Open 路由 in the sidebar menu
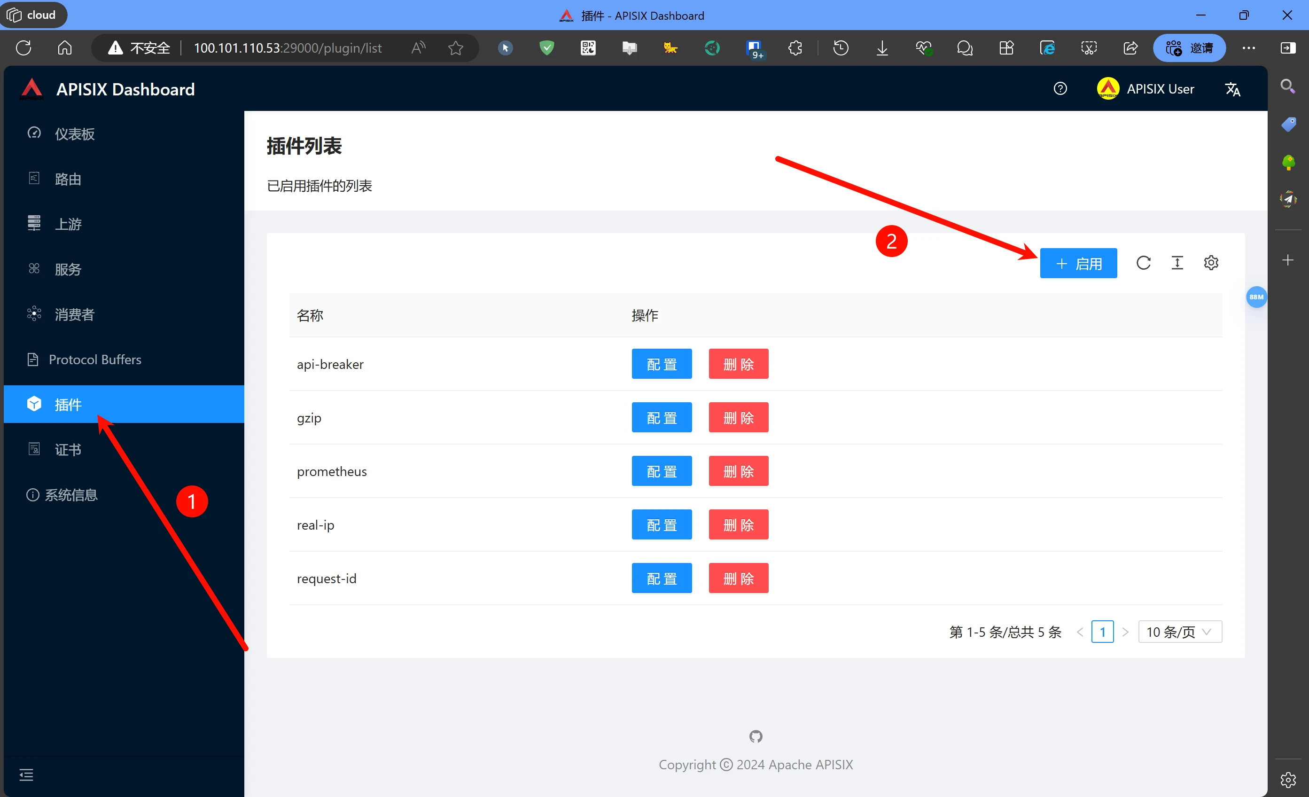The width and height of the screenshot is (1309, 797). pos(68,179)
